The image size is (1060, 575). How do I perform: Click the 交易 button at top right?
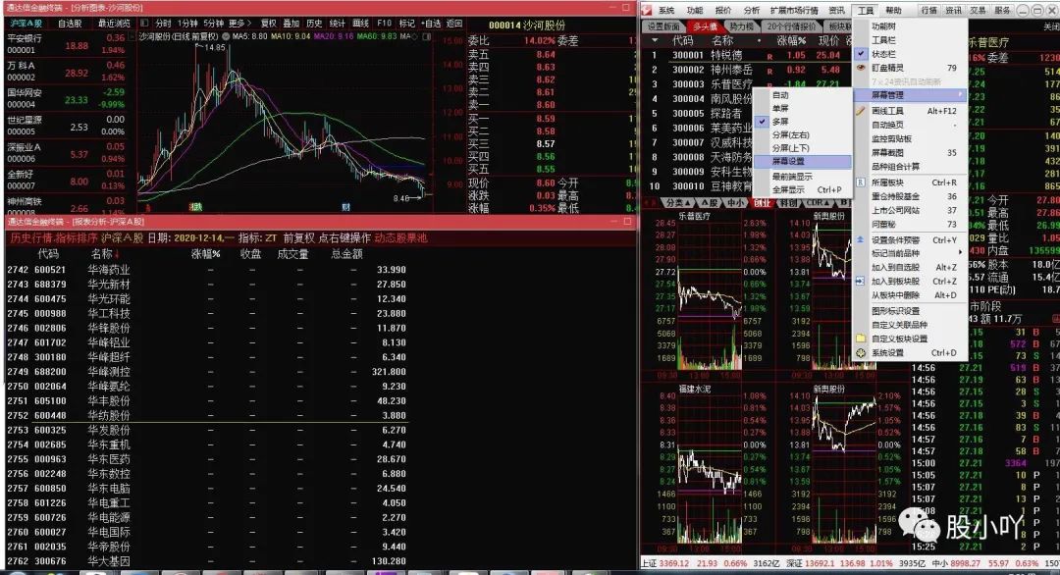pyautogui.click(x=978, y=10)
